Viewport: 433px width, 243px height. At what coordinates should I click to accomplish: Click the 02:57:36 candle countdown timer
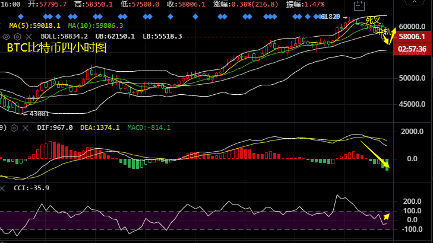pyautogui.click(x=415, y=49)
